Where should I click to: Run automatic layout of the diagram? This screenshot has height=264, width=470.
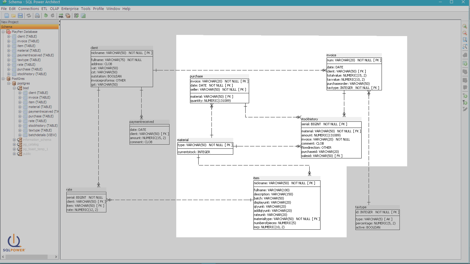pyautogui.click(x=76, y=16)
